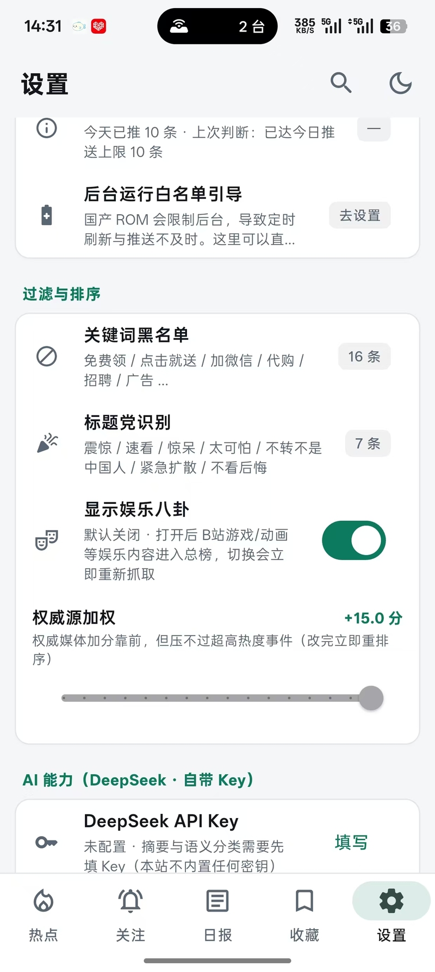The height and width of the screenshot is (972, 435).
Task: Tap the red app icon in status bar
Action: (x=98, y=26)
